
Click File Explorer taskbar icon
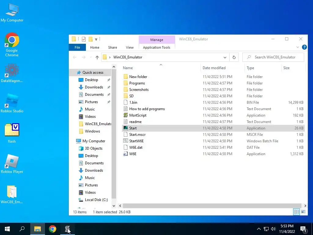[x=37, y=229]
